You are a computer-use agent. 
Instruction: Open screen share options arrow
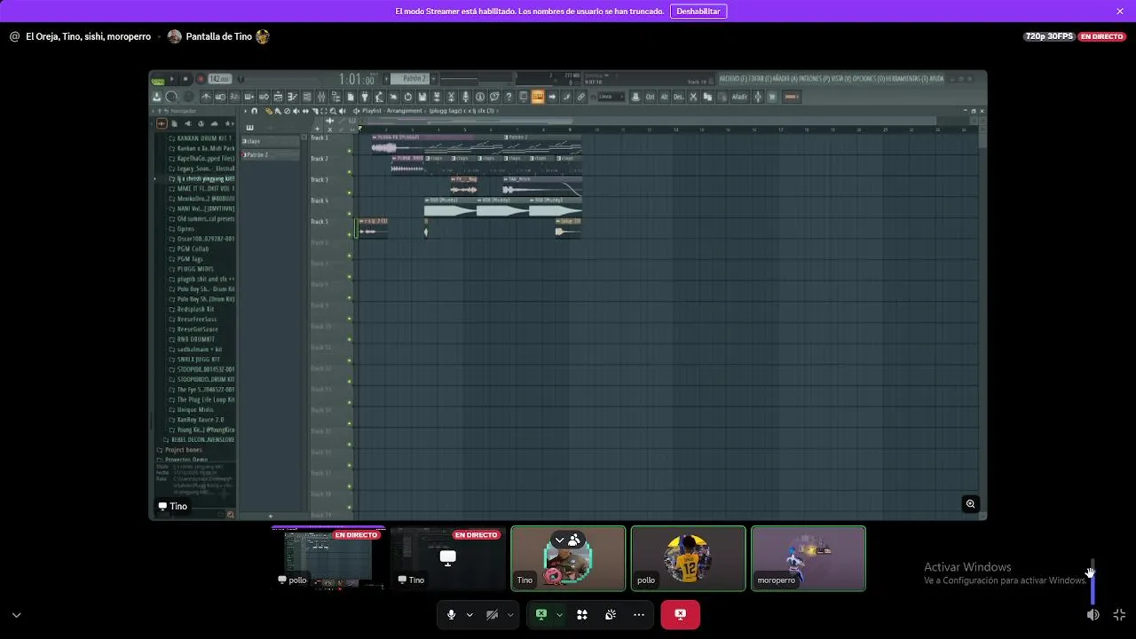559,614
